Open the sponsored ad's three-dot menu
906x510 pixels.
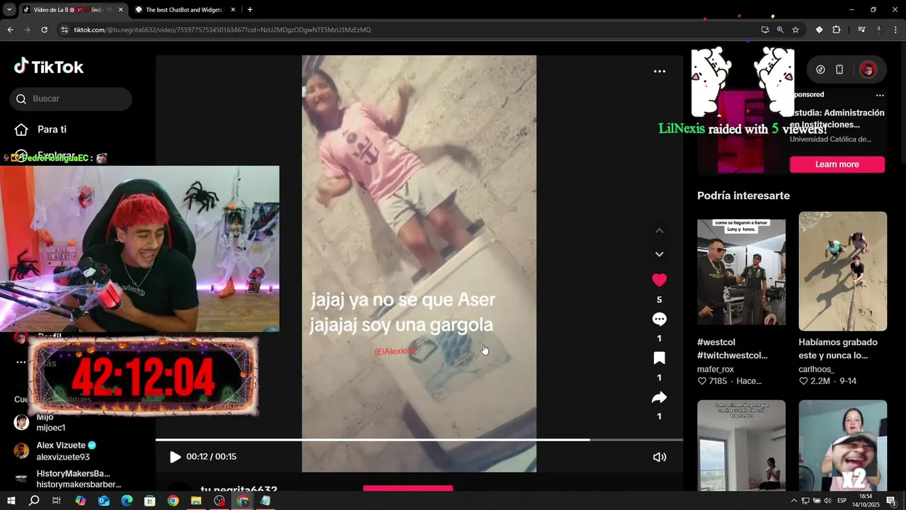[x=880, y=95]
